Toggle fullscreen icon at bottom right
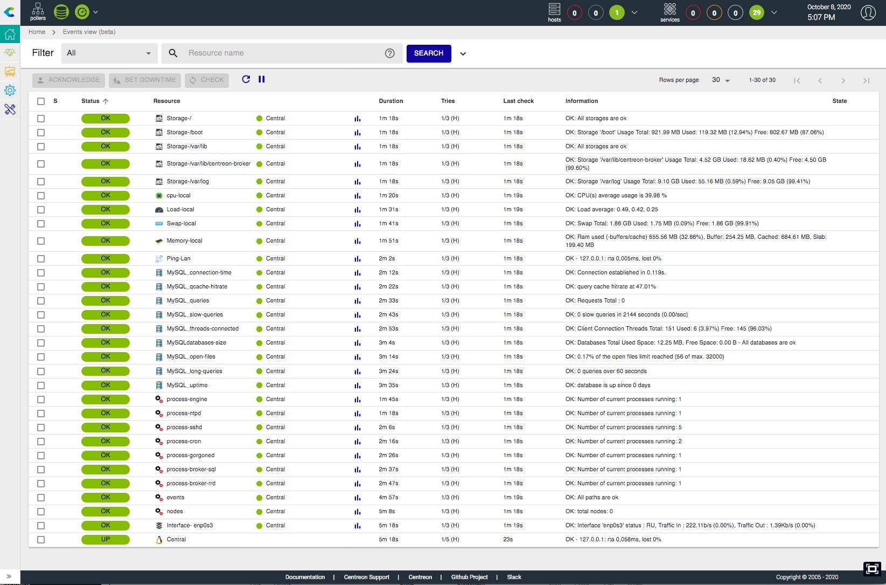 pyautogui.click(x=871, y=569)
